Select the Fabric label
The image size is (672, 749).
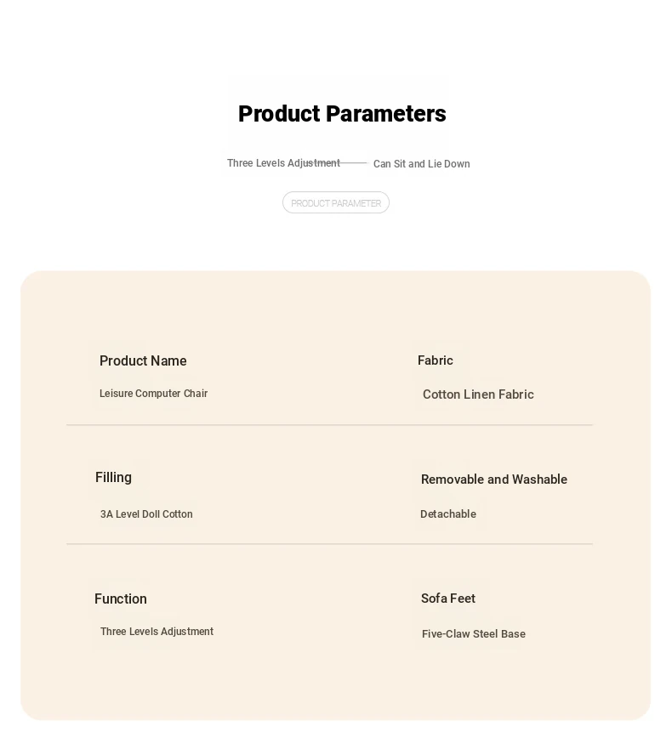coord(436,360)
